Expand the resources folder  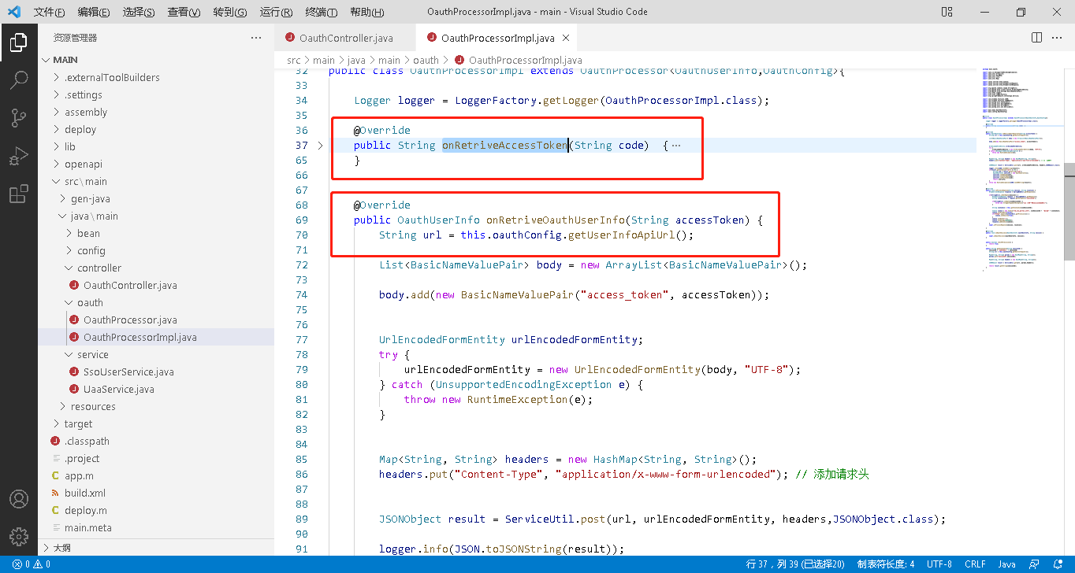[92, 407]
